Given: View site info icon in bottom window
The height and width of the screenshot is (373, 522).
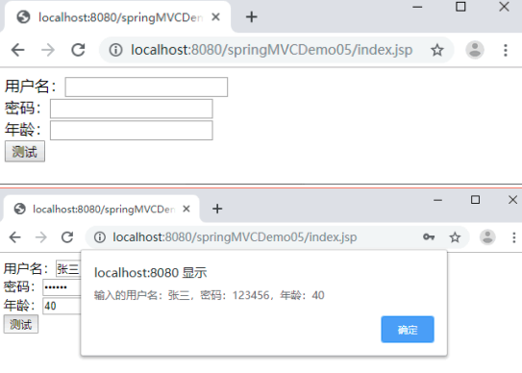Looking at the screenshot, I should tap(100, 237).
